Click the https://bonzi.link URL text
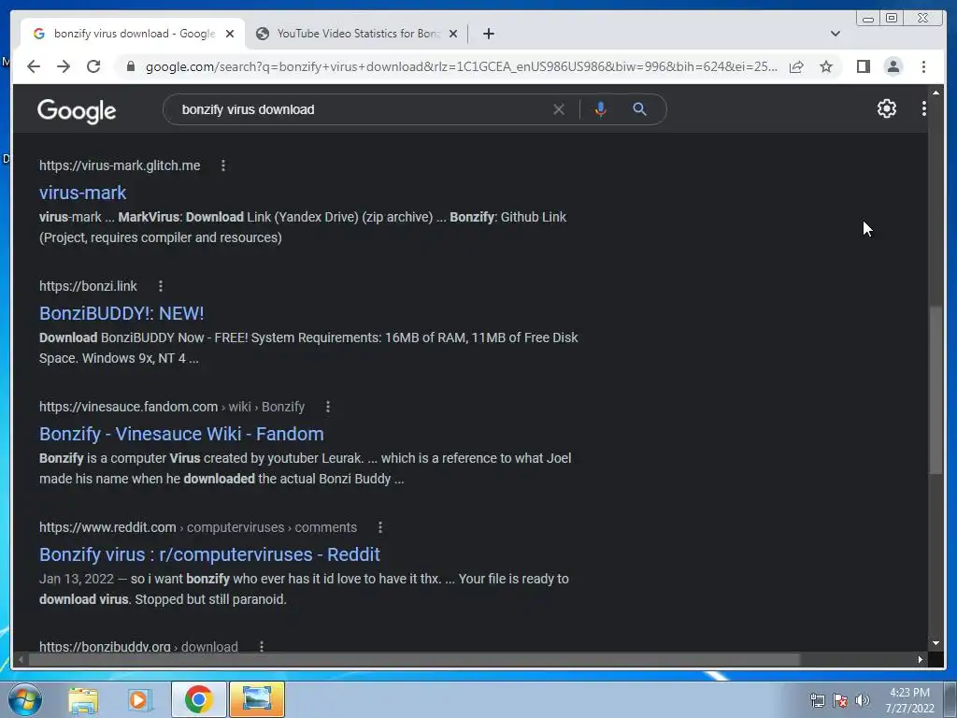This screenshot has width=957, height=718. click(x=88, y=286)
